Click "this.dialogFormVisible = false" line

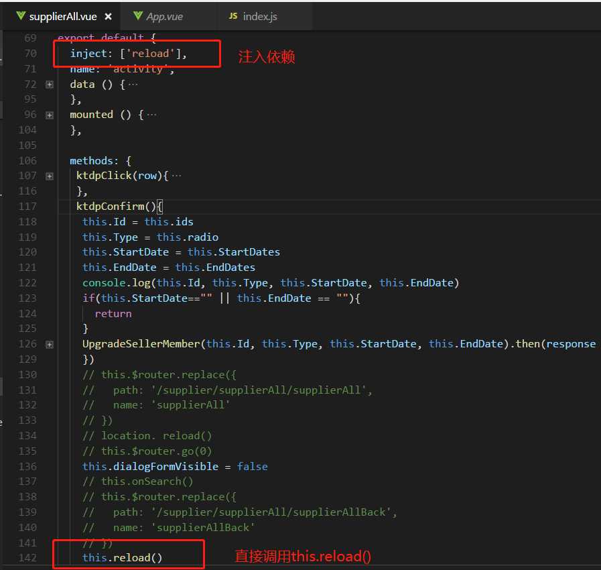[x=175, y=467]
